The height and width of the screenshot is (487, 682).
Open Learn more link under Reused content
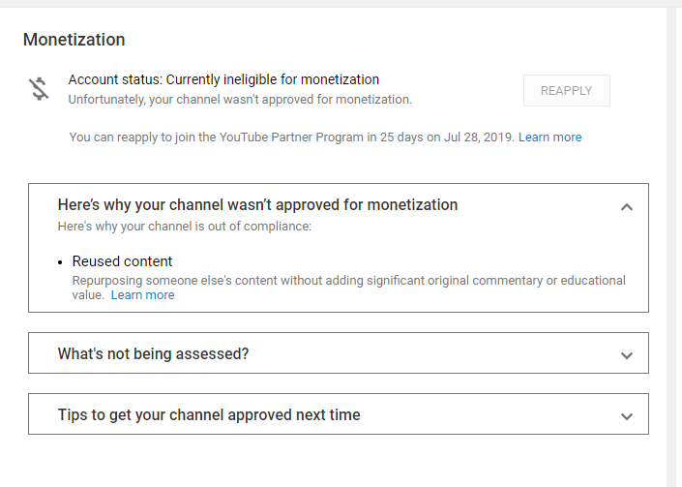pyautogui.click(x=142, y=295)
